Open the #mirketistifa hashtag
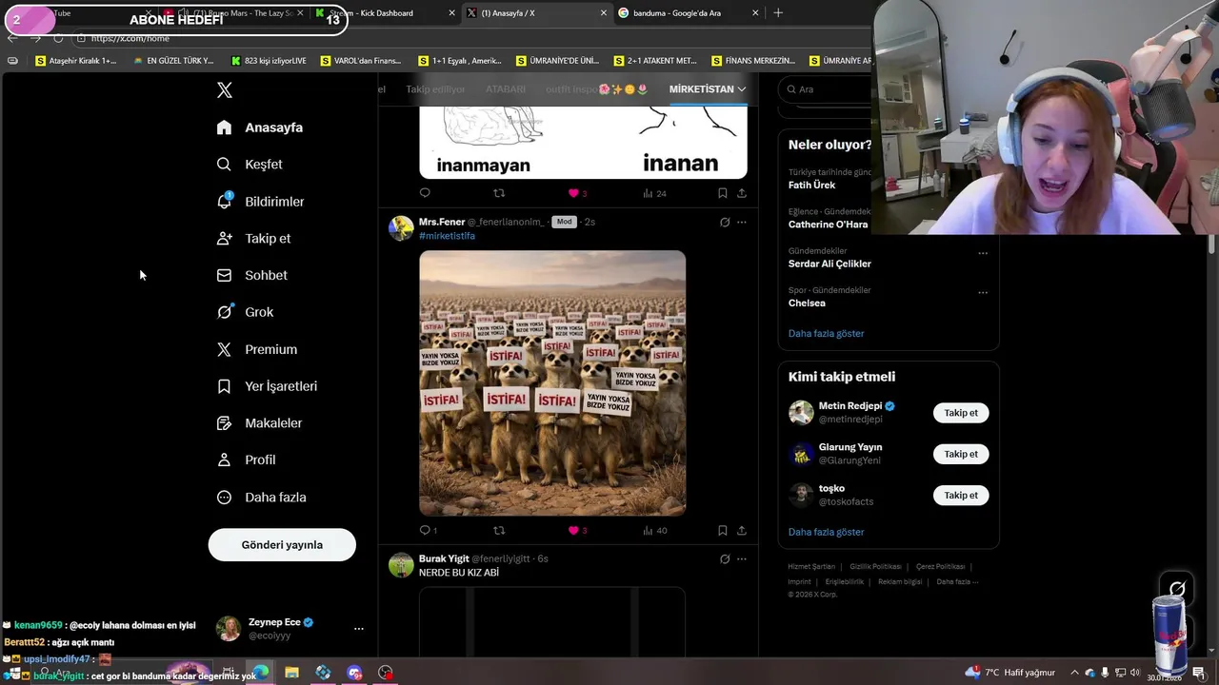Viewport: 1219px width, 685px height. pos(447,236)
